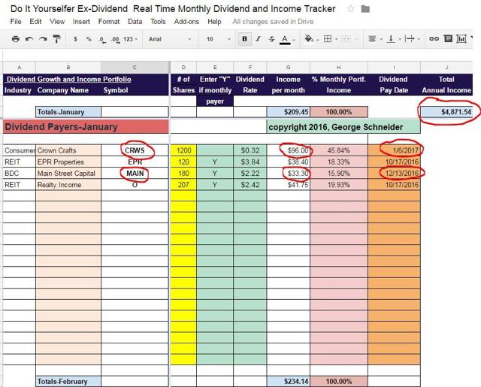
Task: Undo the last action
Action: click(x=29, y=39)
